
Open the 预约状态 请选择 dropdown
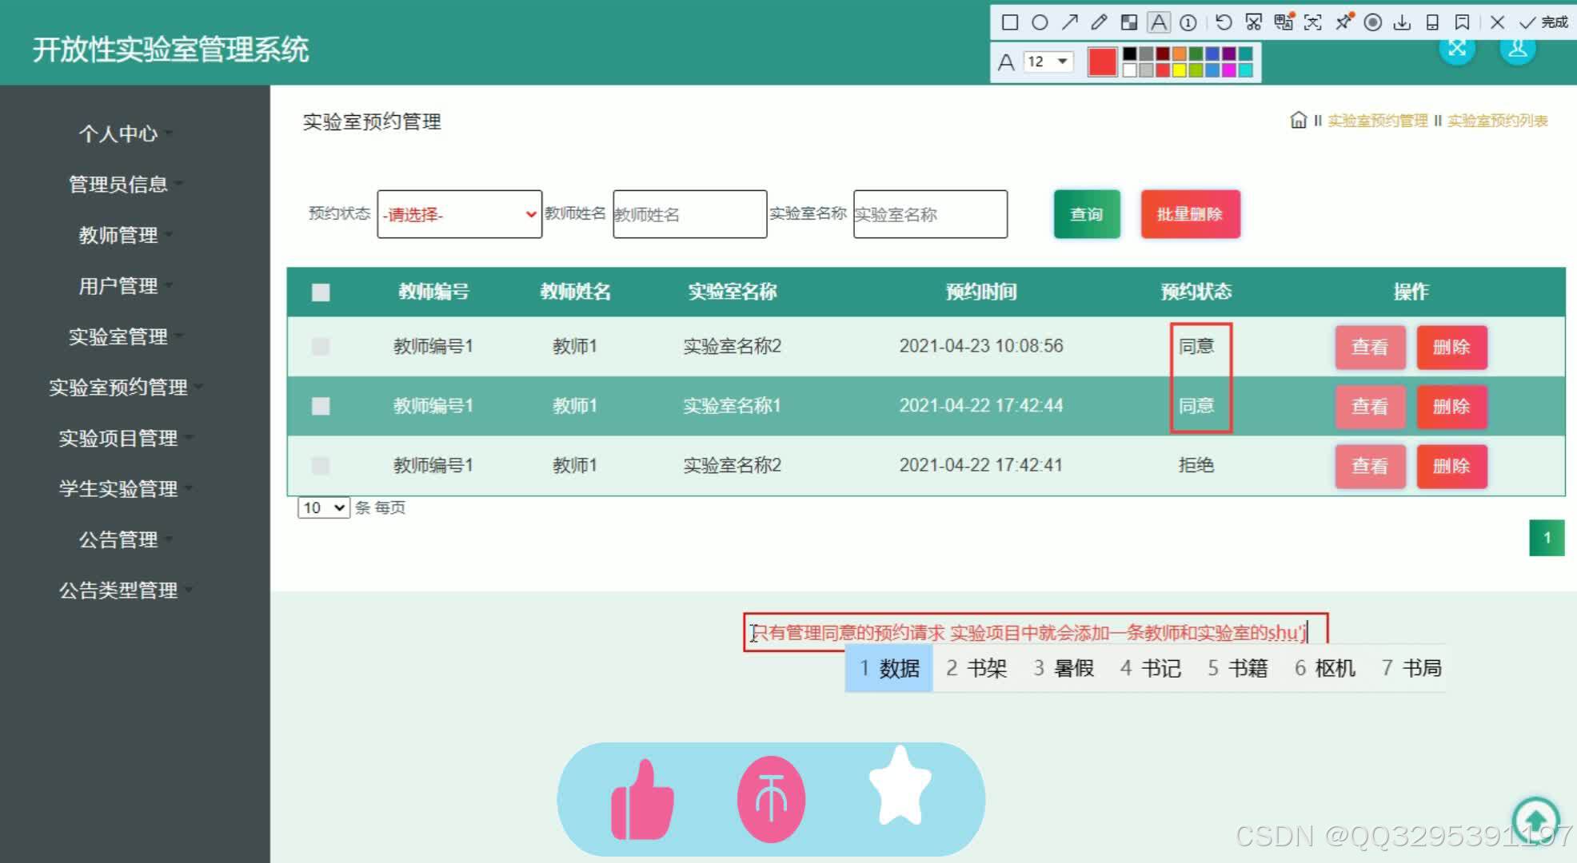(x=460, y=214)
